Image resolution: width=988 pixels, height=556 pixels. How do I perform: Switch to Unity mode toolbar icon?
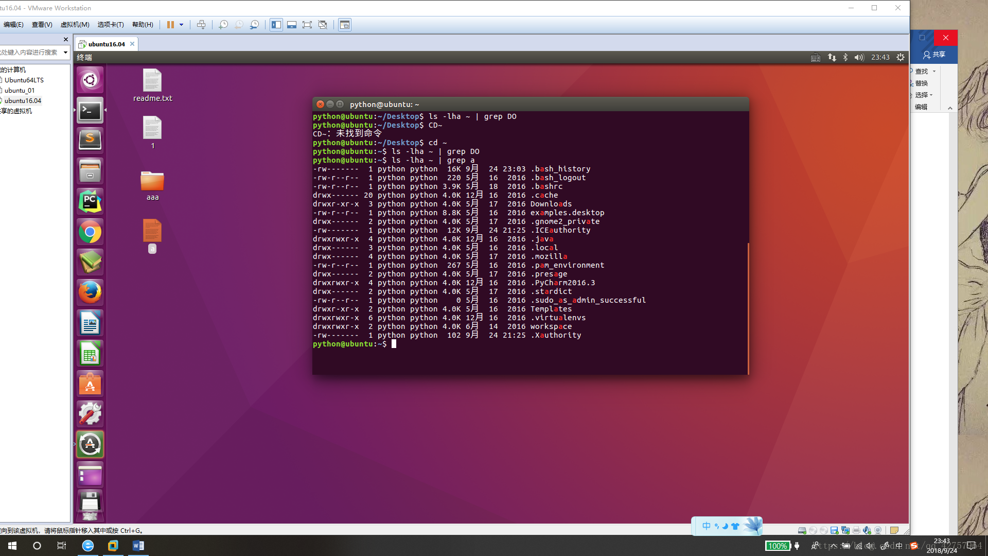(323, 25)
